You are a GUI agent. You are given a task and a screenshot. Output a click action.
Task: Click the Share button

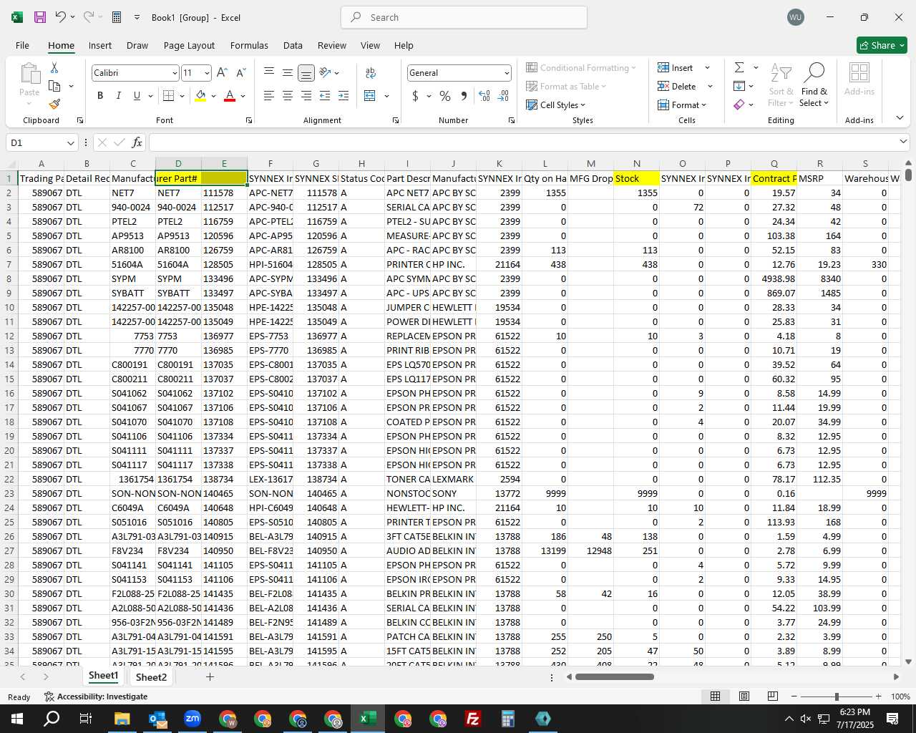point(882,45)
